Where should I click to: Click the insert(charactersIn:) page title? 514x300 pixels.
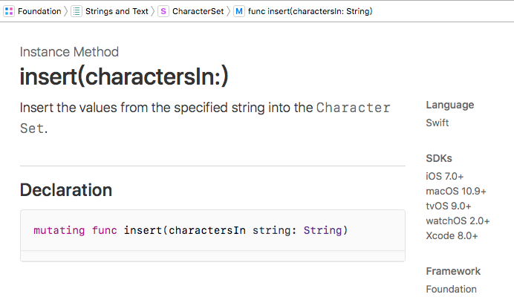click(x=123, y=76)
